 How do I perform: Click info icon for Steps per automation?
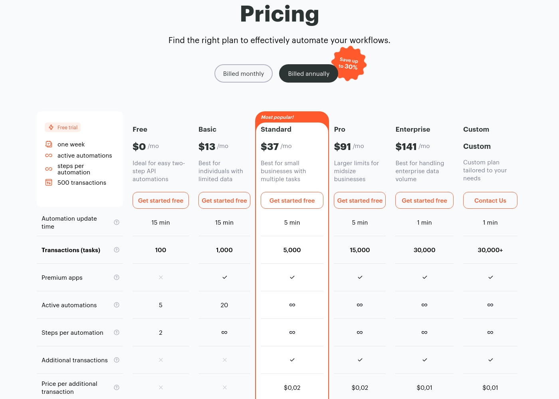tap(117, 332)
